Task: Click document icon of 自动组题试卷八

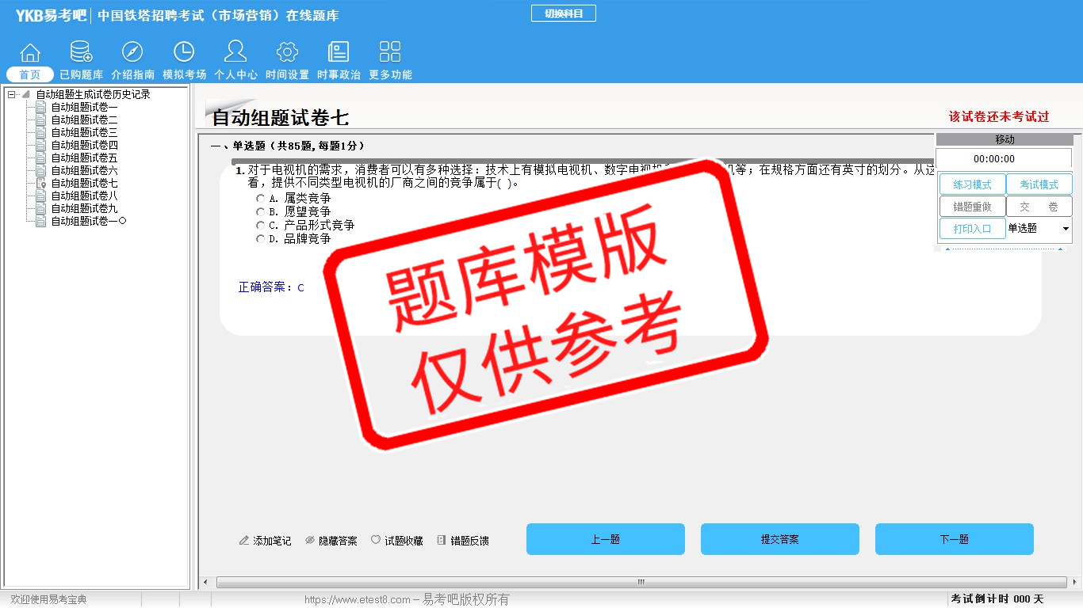Action: point(41,196)
